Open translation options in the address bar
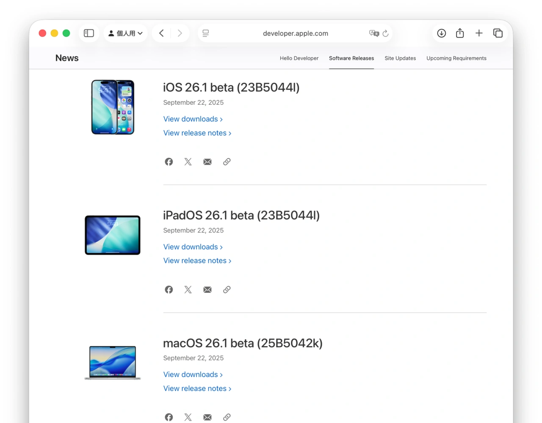 point(373,33)
